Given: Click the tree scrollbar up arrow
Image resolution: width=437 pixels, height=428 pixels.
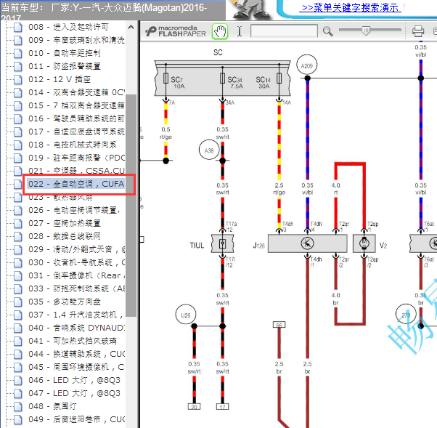Looking at the screenshot, I should [131, 28].
